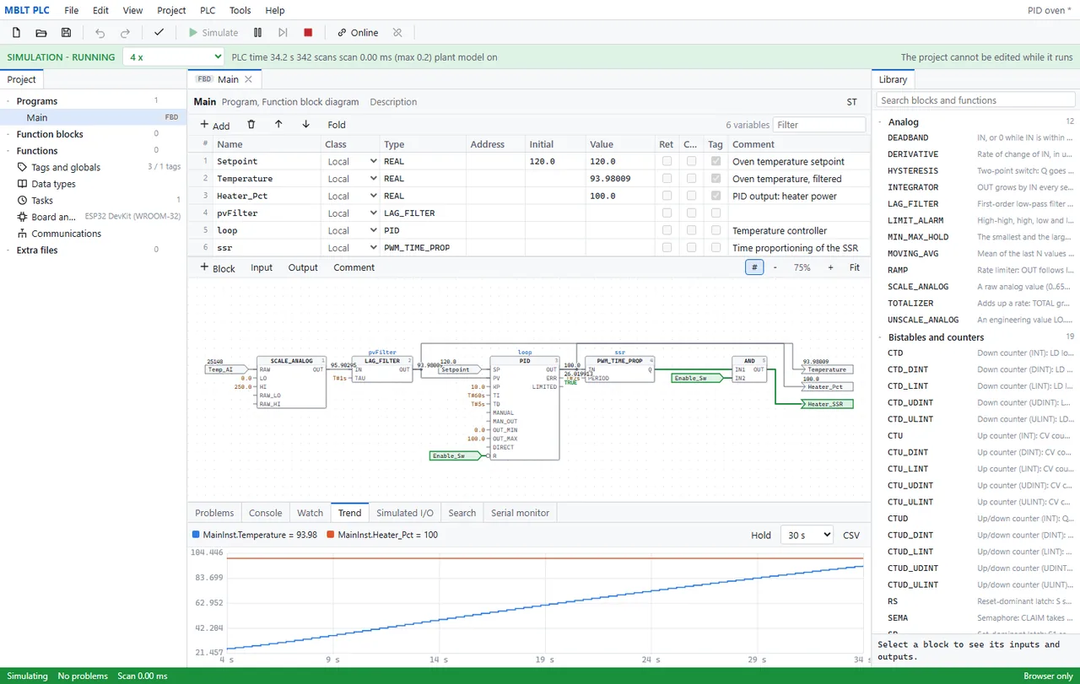1080x684 pixels.
Task: Click the Fit diagram button
Action: (855, 267)
